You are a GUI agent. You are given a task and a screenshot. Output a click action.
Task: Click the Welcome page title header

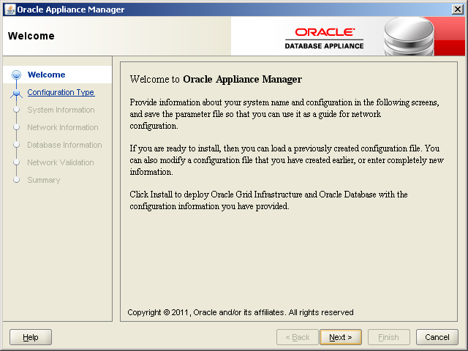click(31, 36)
